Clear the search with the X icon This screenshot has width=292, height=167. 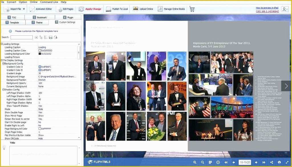point(36,37)
